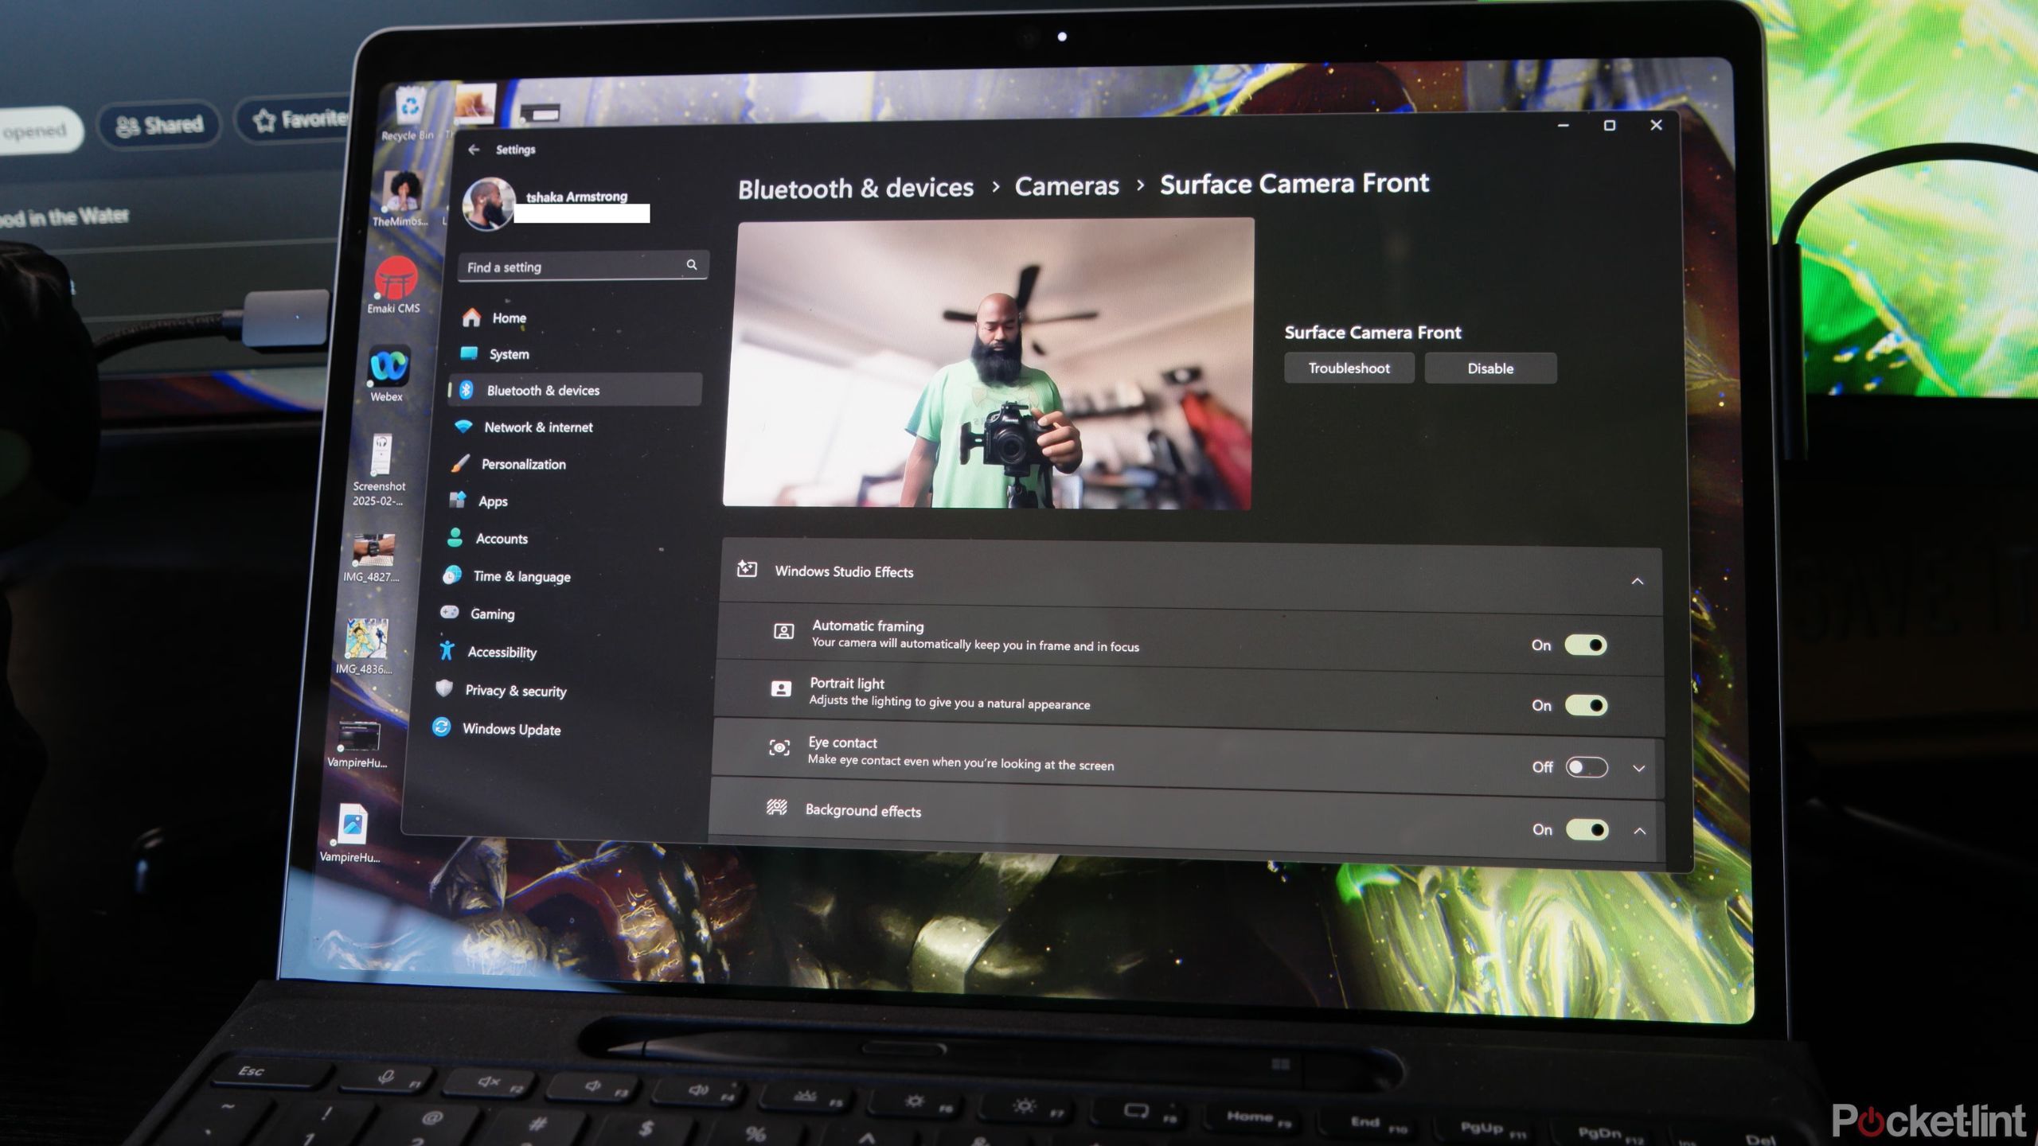Click the back arrow in Settings
The width and height of the screenshot is (2038, 1146).
click(x=474, y=150)
